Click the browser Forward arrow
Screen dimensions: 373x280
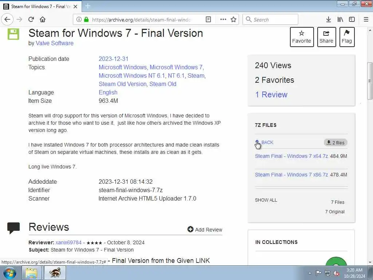(19, 19)
